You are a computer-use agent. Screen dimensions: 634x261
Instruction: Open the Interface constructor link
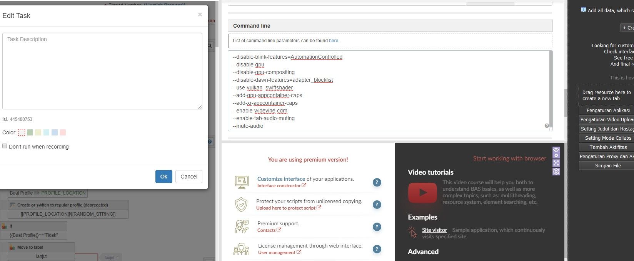pyautogui.click(x=282, y=186)
